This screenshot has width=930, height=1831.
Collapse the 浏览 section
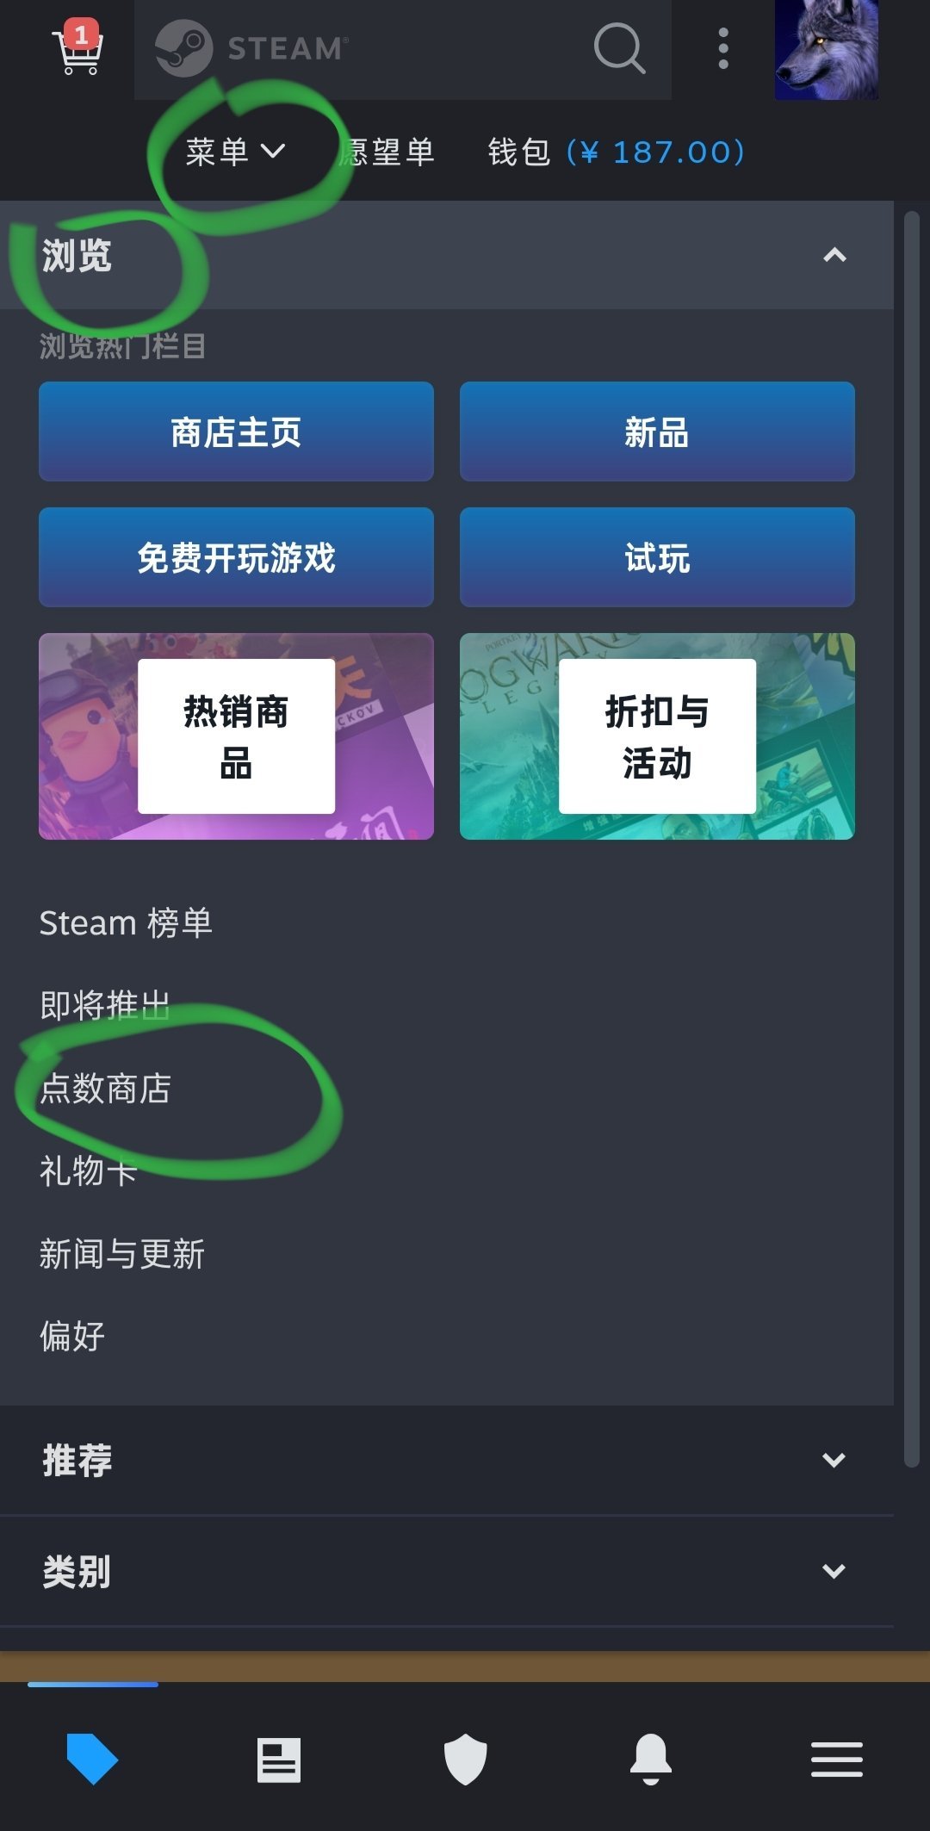click(x=447, y=256)
